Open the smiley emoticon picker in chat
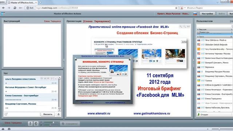This screenshot has height=131, width=233. pyautogui.click(x=6, y=114)
